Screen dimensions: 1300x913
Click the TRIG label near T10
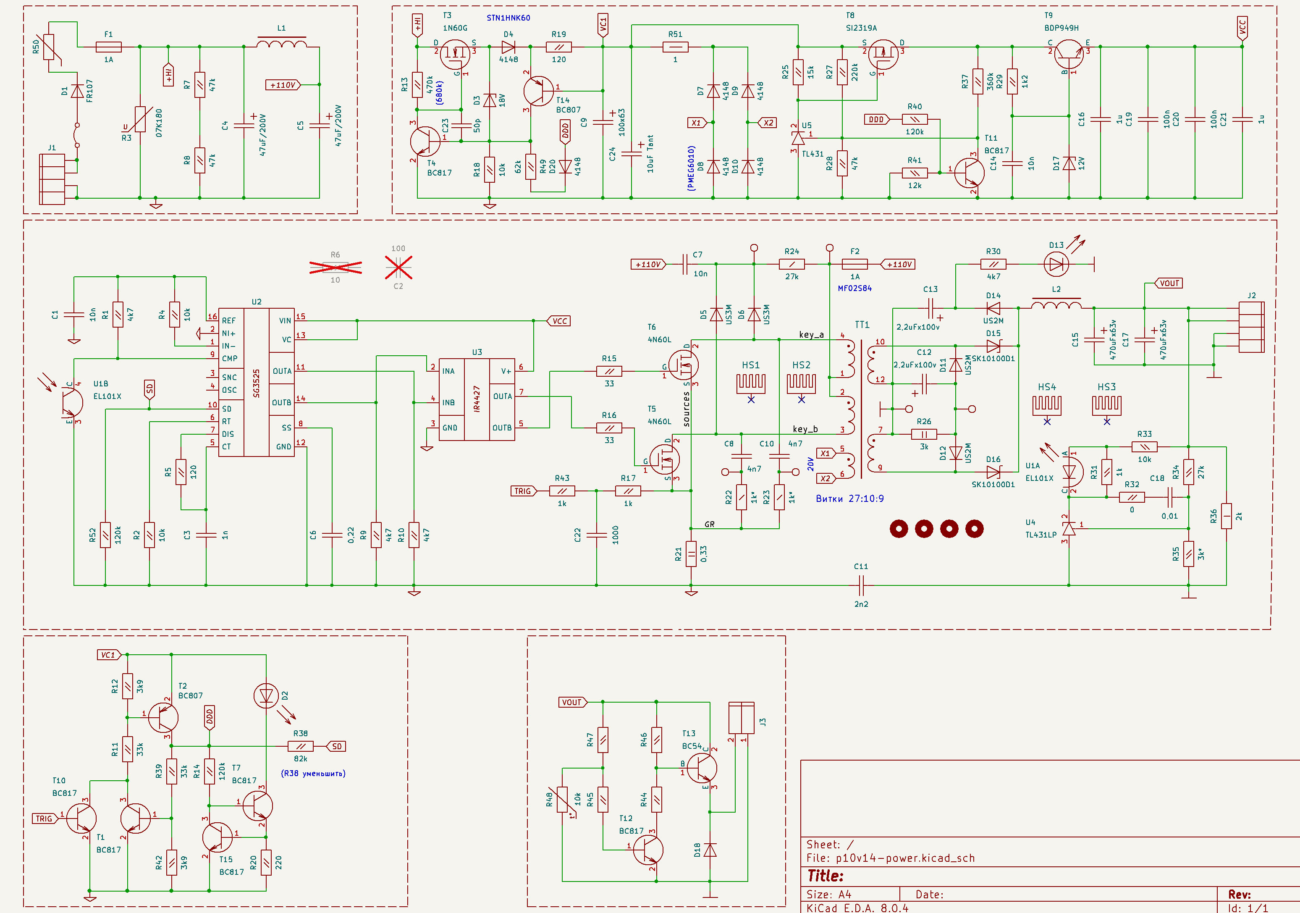45,818
